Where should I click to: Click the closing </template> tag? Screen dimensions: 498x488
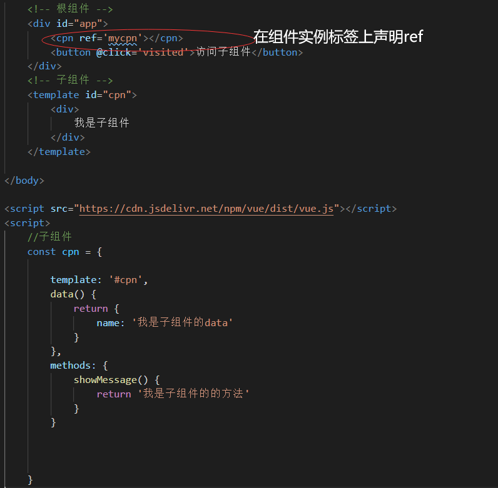[59, 152]
